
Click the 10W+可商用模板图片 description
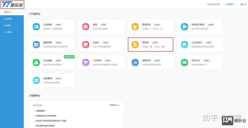[102, 47]
